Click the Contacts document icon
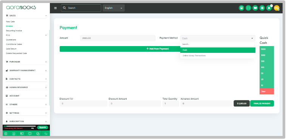 pyautogui.click(x=7, y=79)
